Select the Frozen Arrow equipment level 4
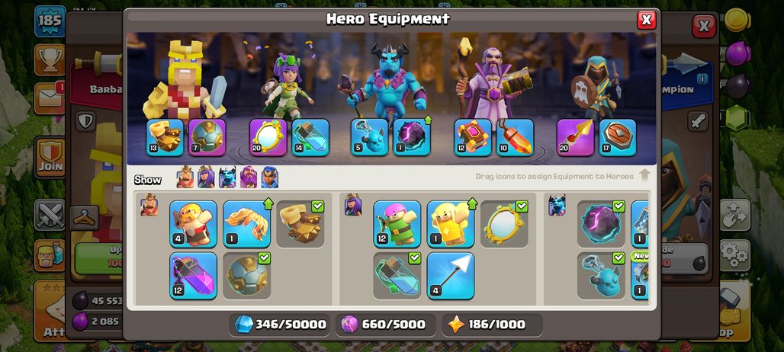 pos(451,276)
